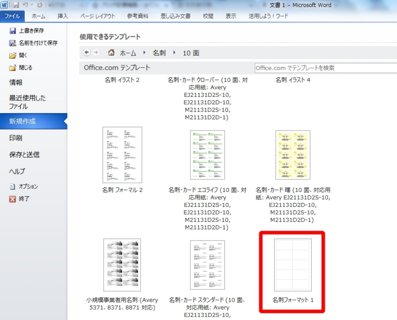This screenshot has height=320, width=397.
Task: Select the 小規模事業者用名刺 thumbnail
Action: [122, 265]
